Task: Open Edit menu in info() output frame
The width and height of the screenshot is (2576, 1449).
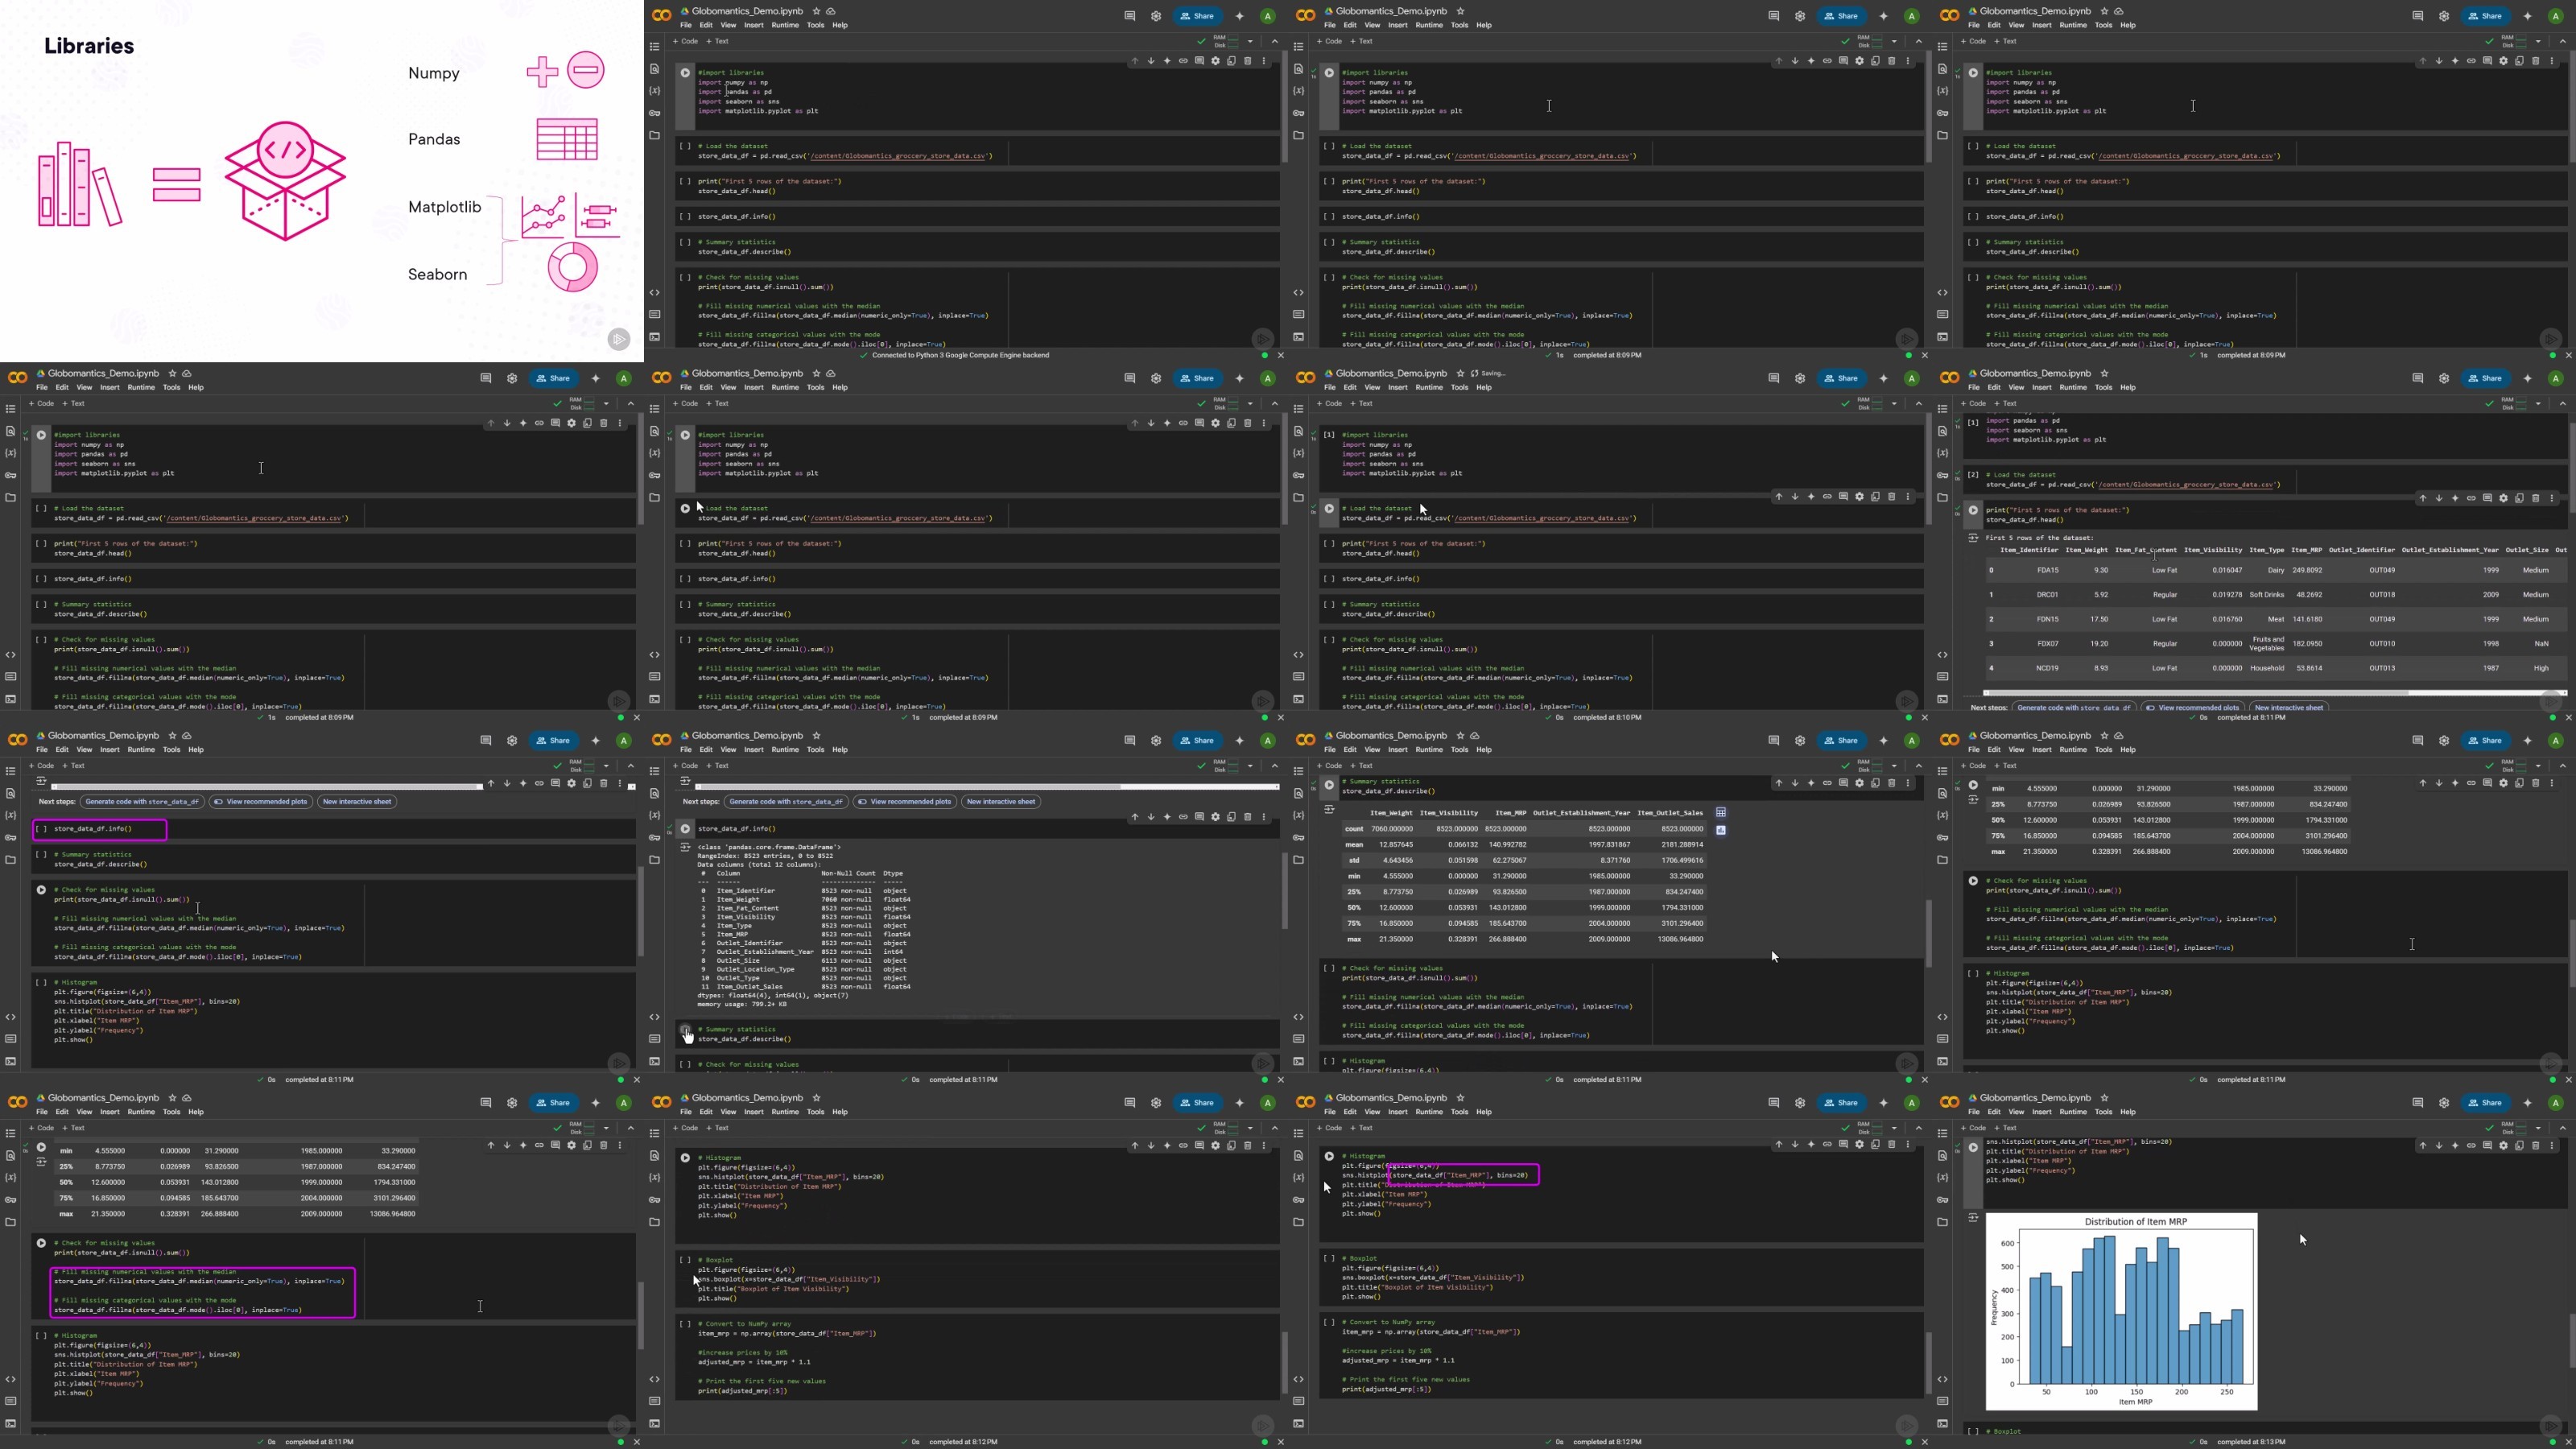Action: [x=706, y=750]
